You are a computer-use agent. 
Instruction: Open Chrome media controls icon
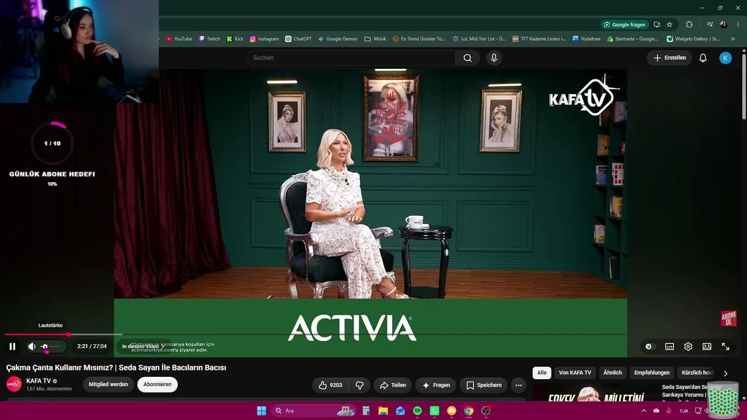(710, 24)
